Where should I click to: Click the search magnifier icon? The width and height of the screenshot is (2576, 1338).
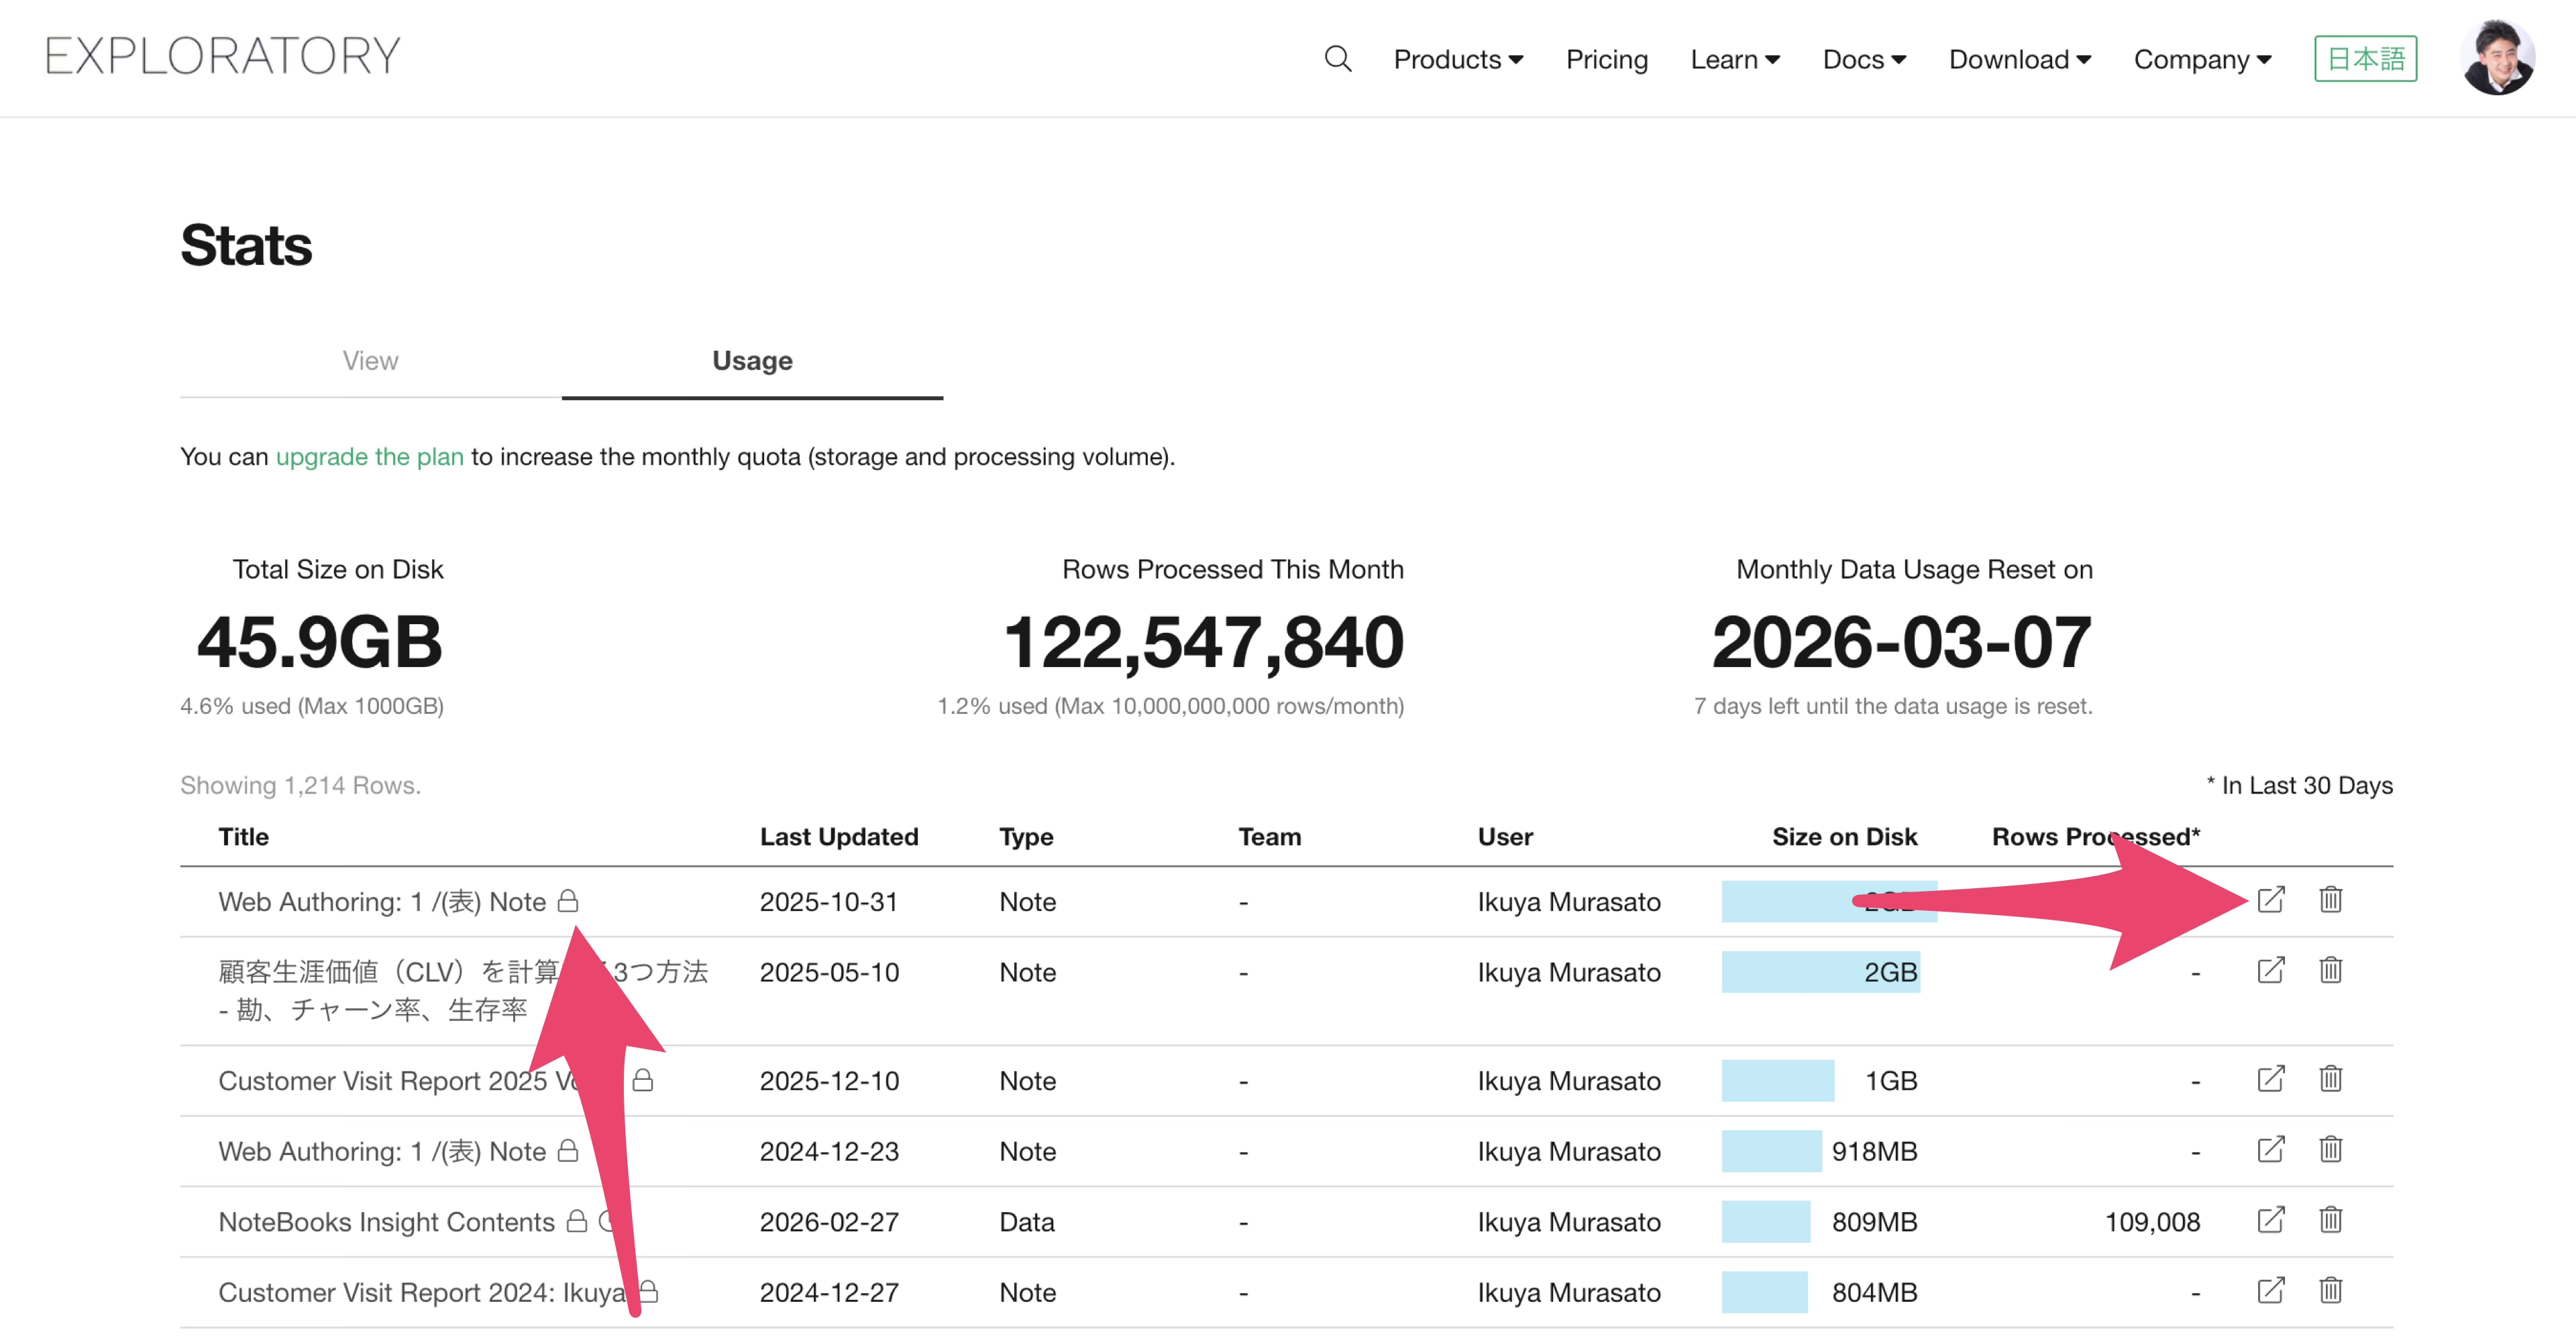click(x=1337, y=59)
